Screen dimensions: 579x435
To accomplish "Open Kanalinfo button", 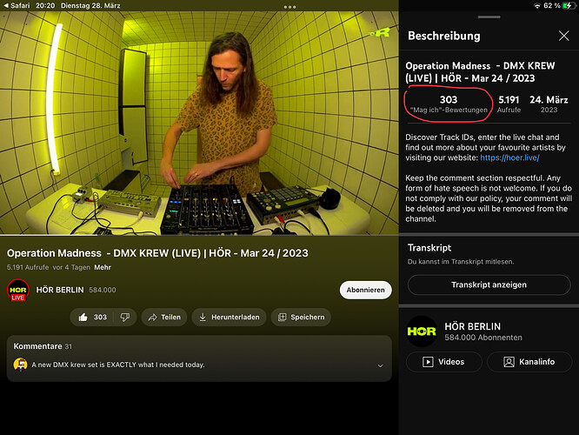I will coord(529,361).
